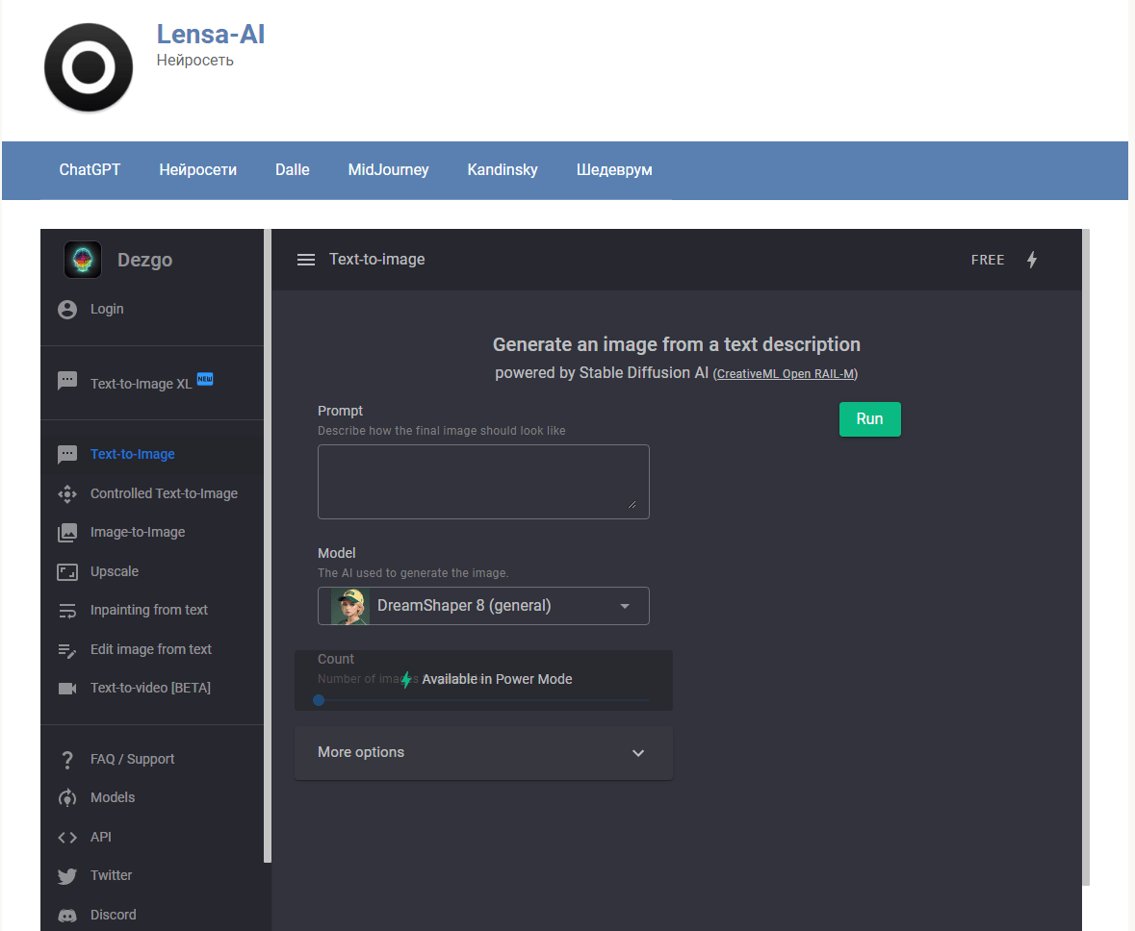The width and height of the screenshot is (1135, 931).
Task: Click the Dezgo brand name
Action: (144, 260)
